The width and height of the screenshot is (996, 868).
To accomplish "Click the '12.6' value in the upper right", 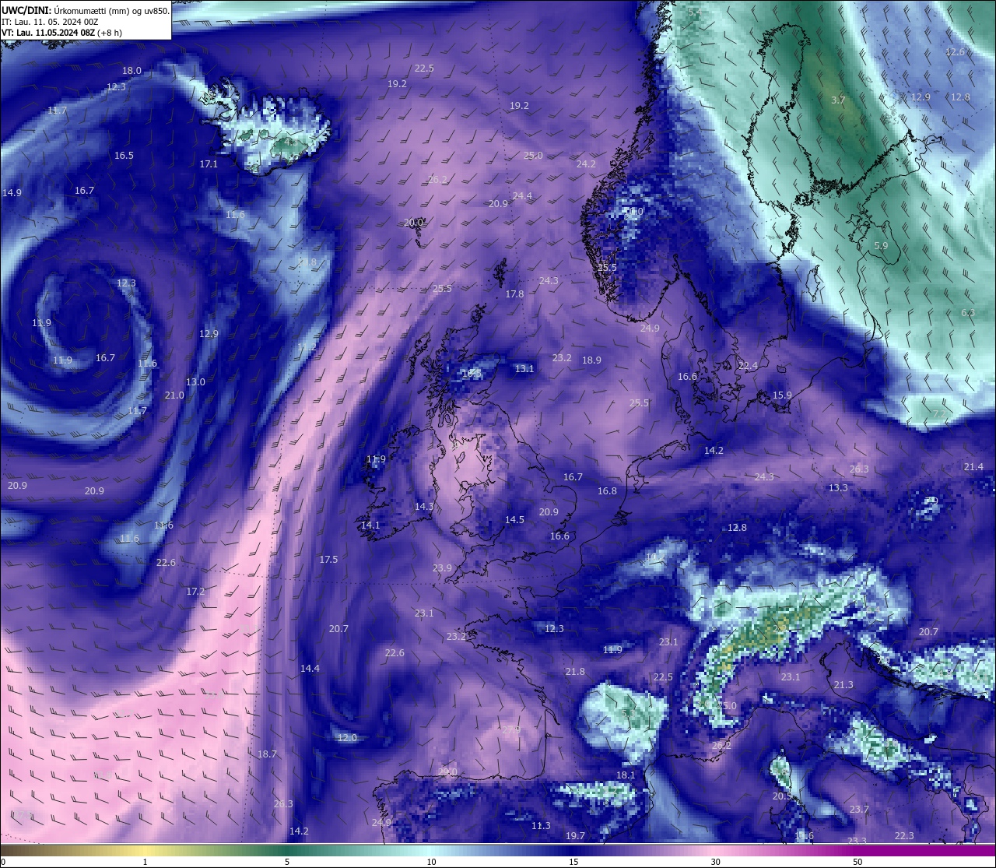I will (x=955, y=52).
